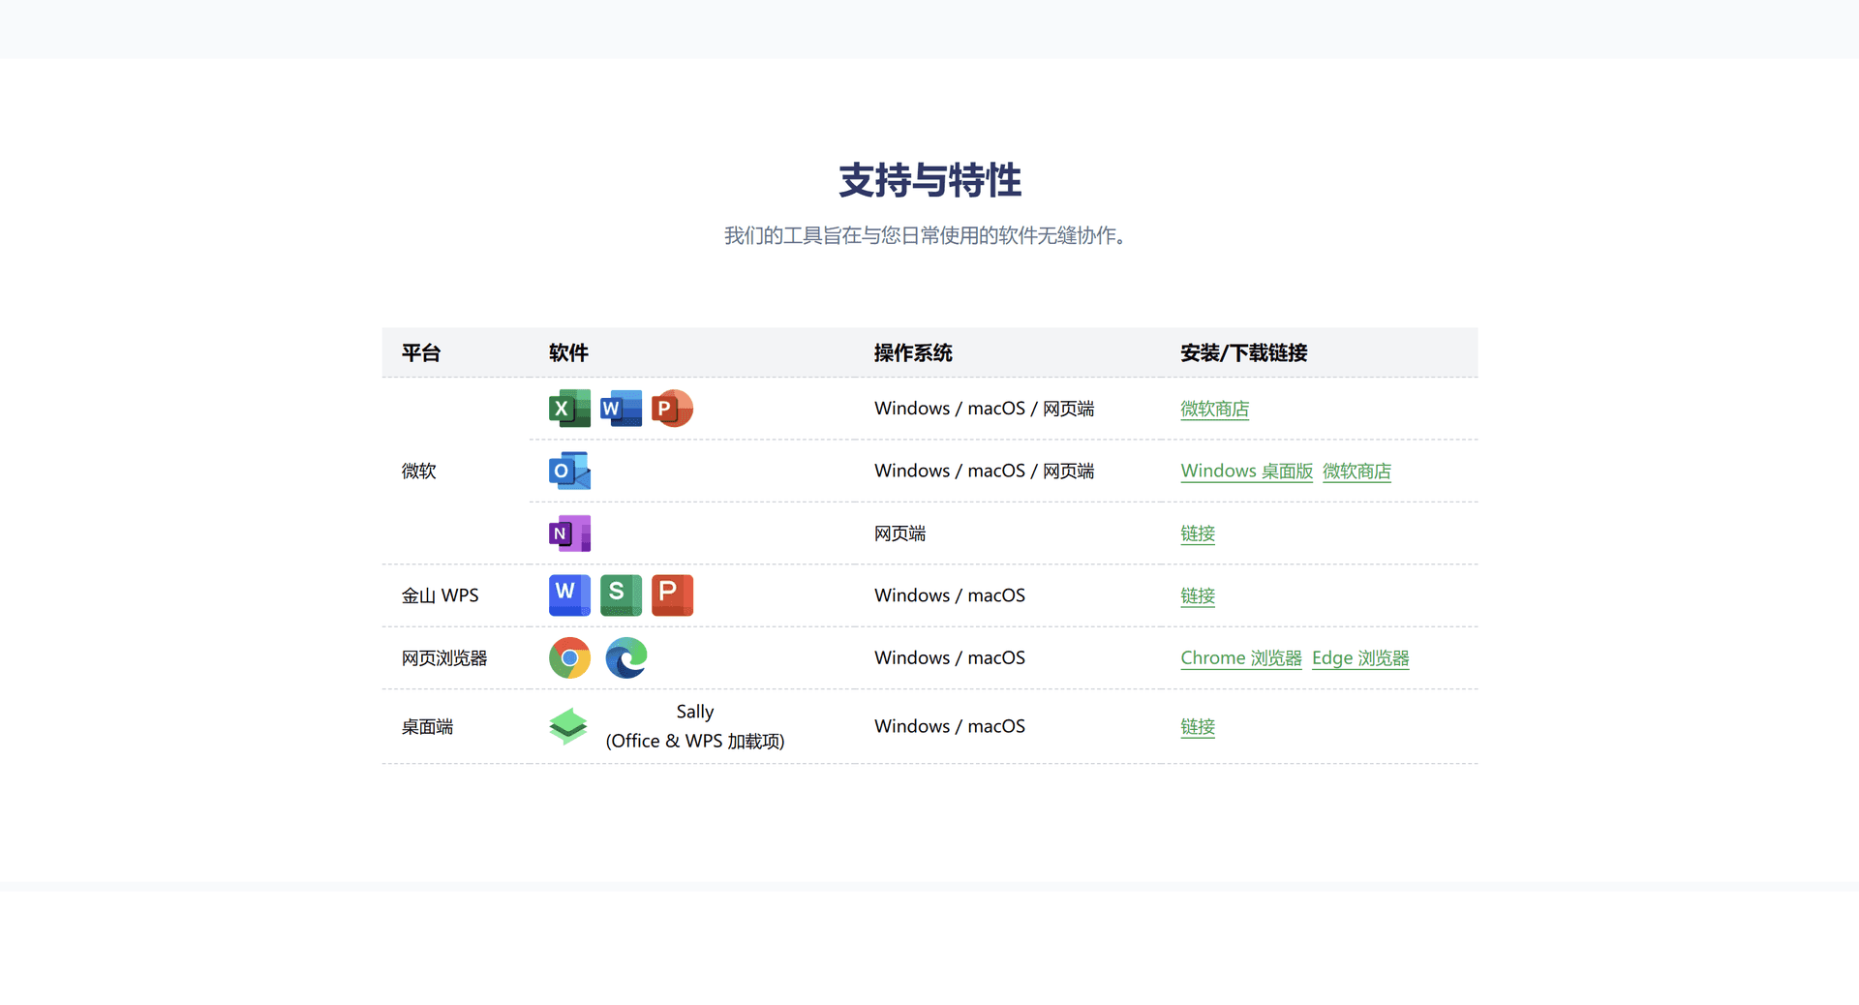Click the Microsoft Edge icon

(626, 658)
